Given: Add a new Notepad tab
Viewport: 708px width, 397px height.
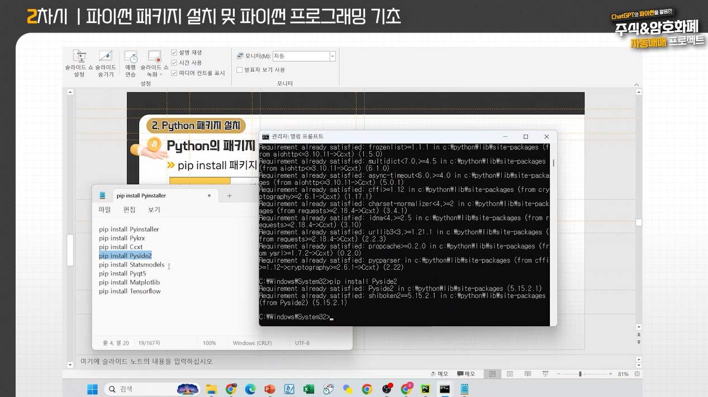Looking at the screenshot, I should point(229,196).
